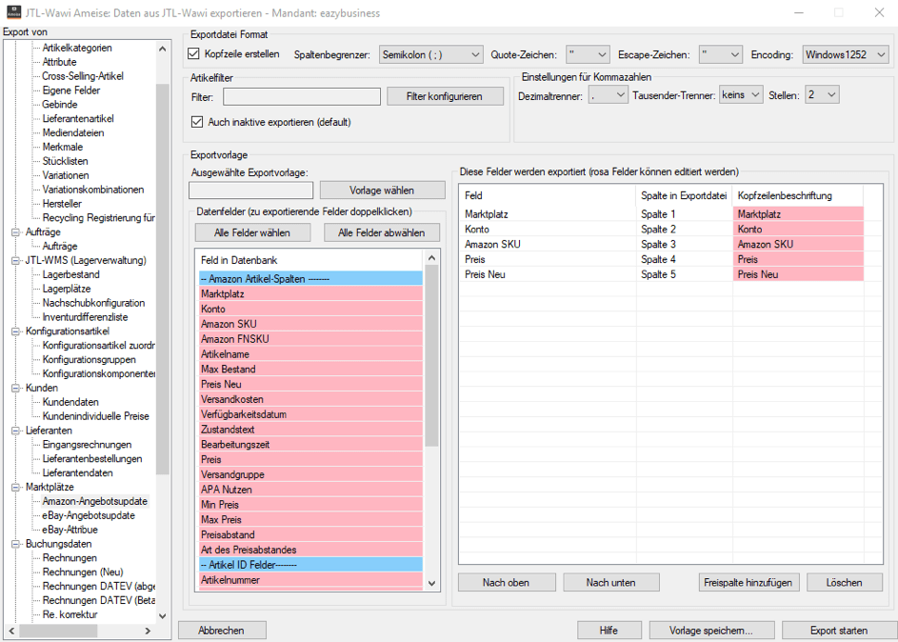Edit the Preis Neu Kopfzeilenbeschriftung cell
The image size is (898, 642).
click(798, 274)
